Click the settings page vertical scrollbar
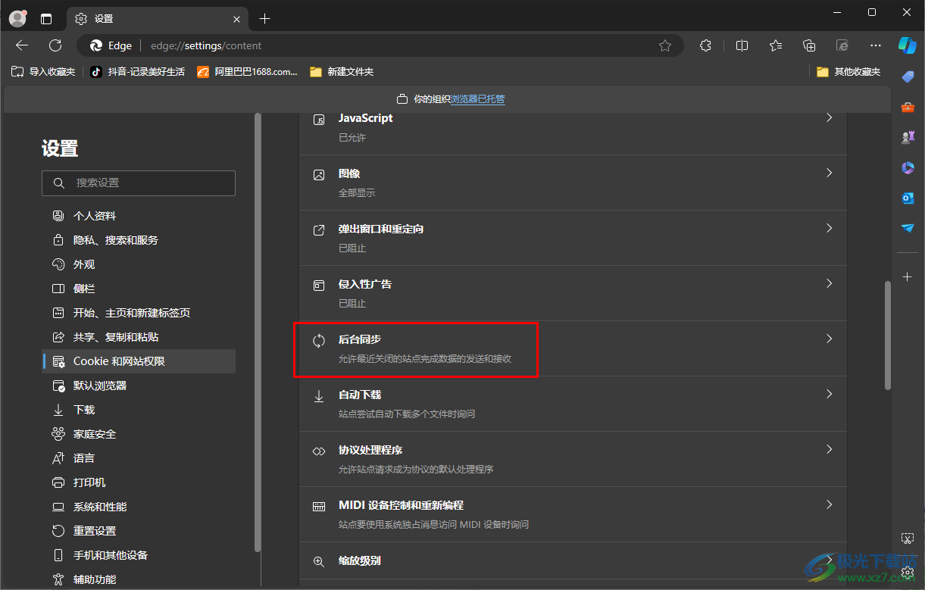Screen dimensions: 925x590 pyautogui.click(x=888, y=336)
